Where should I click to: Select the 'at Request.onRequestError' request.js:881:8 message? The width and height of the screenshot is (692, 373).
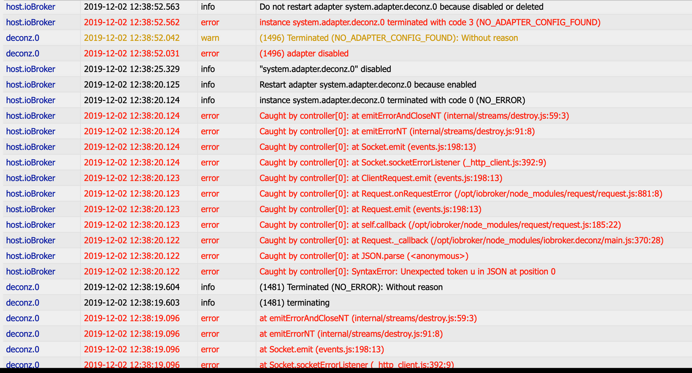pyautogui.click(x=461, y=194)
